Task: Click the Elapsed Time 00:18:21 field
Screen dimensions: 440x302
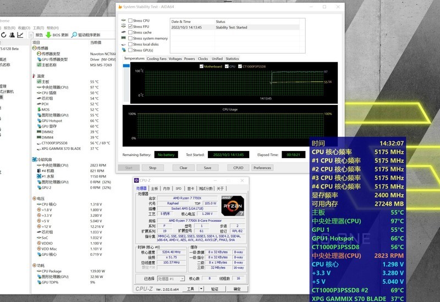Action: point(294,155)
